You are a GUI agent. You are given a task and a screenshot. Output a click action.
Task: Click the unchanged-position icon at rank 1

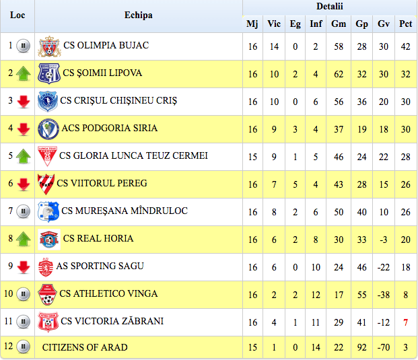tap(24, 46)
